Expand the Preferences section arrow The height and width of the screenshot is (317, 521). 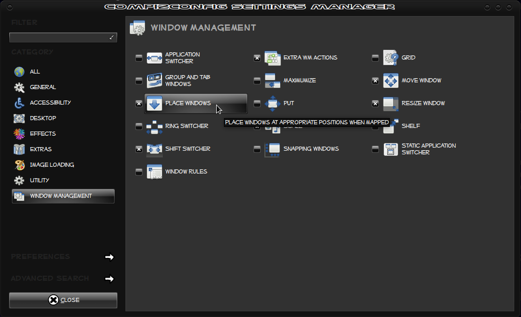tap(109, 257)
